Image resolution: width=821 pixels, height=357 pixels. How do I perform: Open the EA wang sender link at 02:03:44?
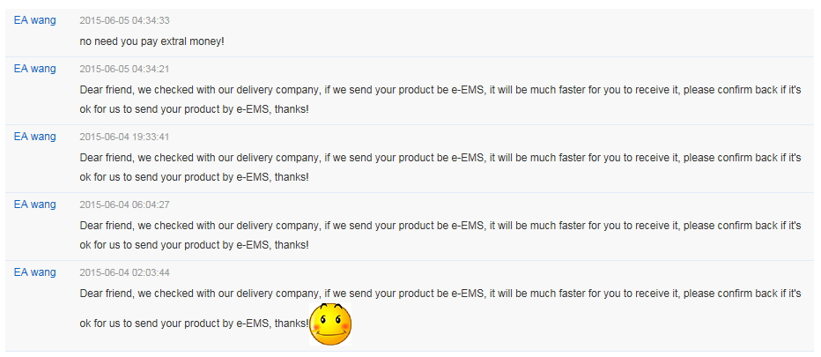34,272
